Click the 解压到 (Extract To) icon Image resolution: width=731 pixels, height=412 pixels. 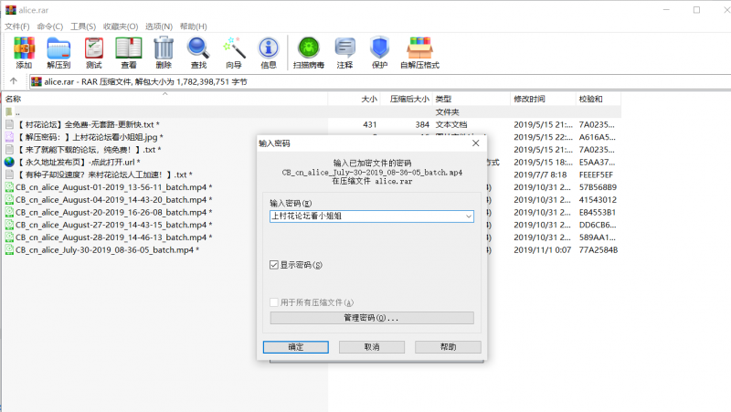coord(58,50)
